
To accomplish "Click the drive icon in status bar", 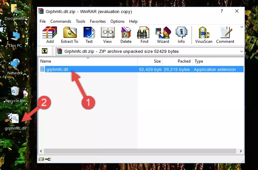I will tap(41, 159).
